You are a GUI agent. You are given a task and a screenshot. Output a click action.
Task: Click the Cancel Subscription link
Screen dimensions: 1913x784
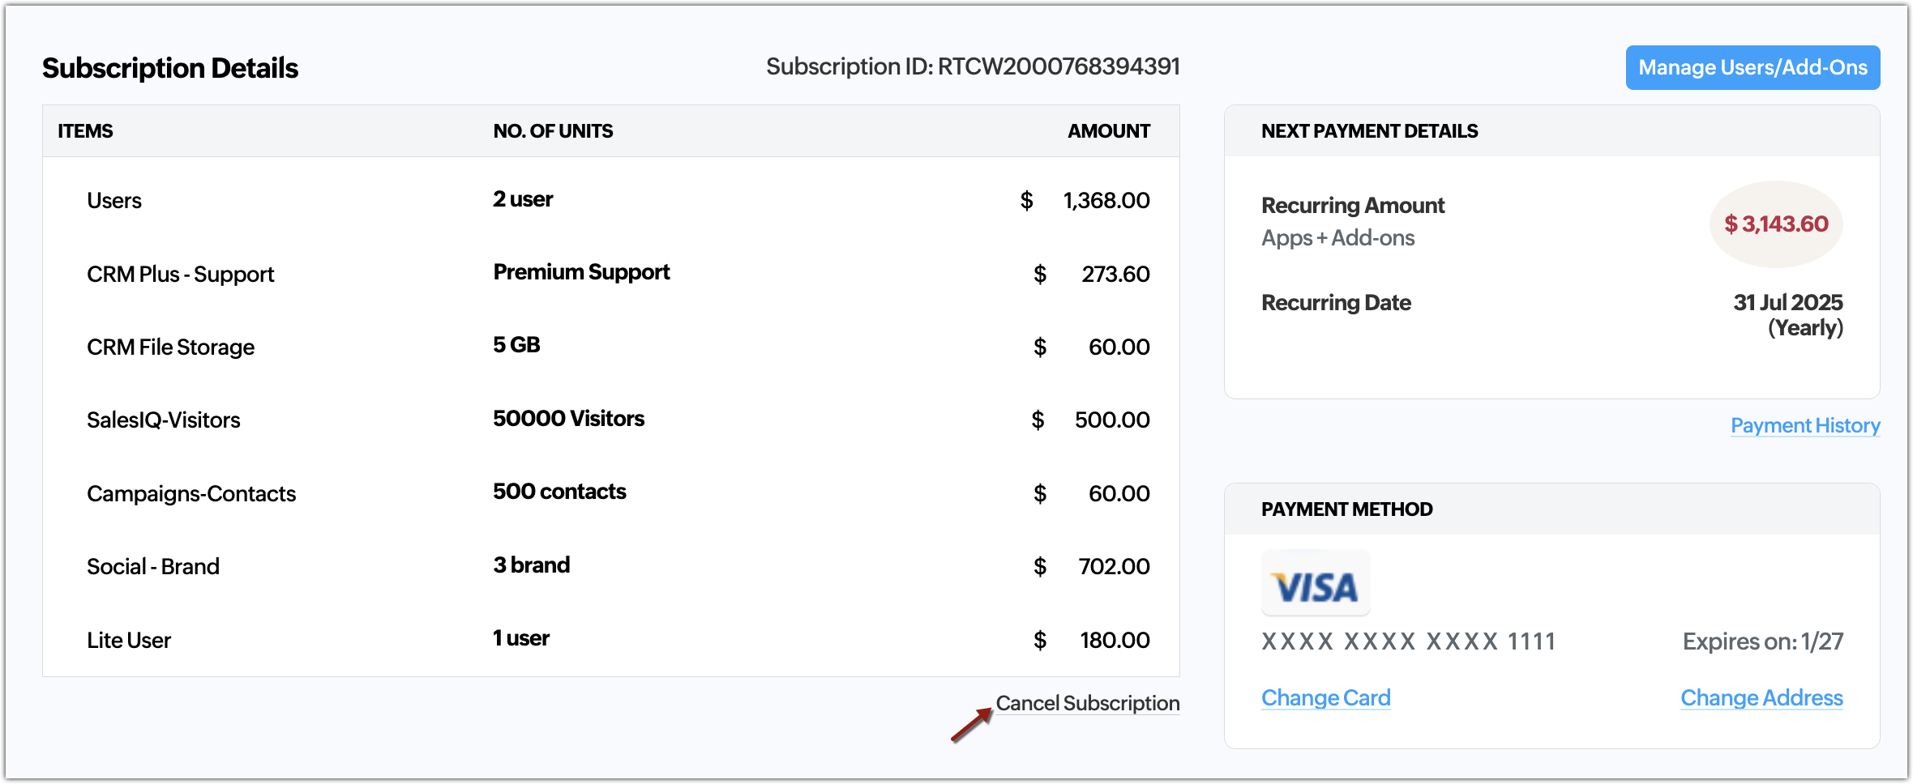tap(1087, 703)
